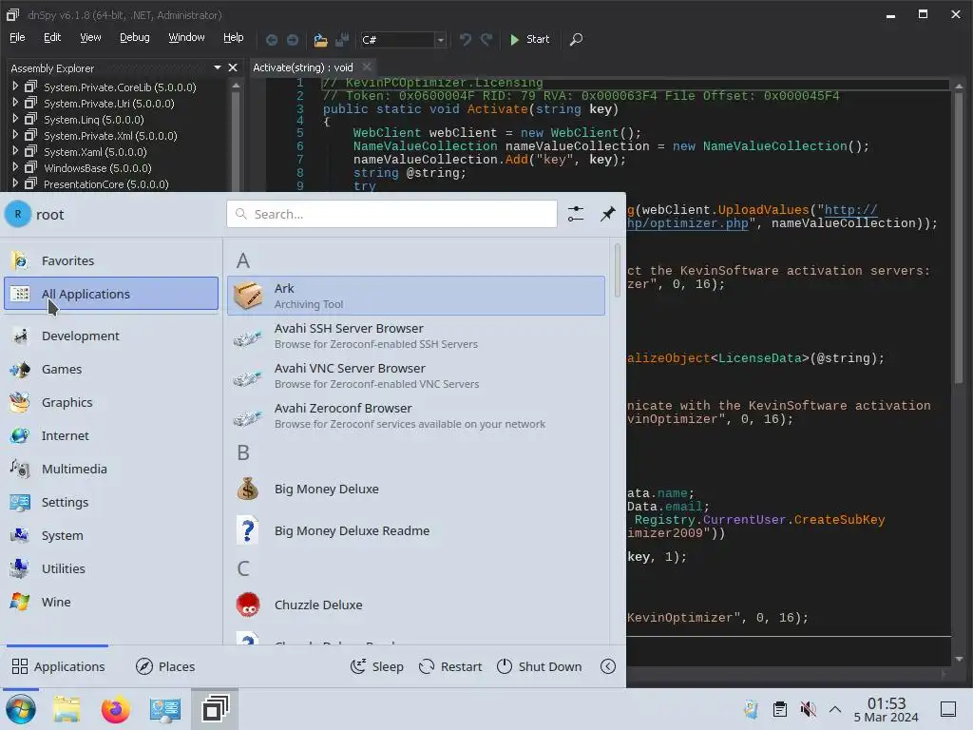Expand System.Linq assembly node
This screenshot has width=973, height=730.
click(x=15, y=119)
